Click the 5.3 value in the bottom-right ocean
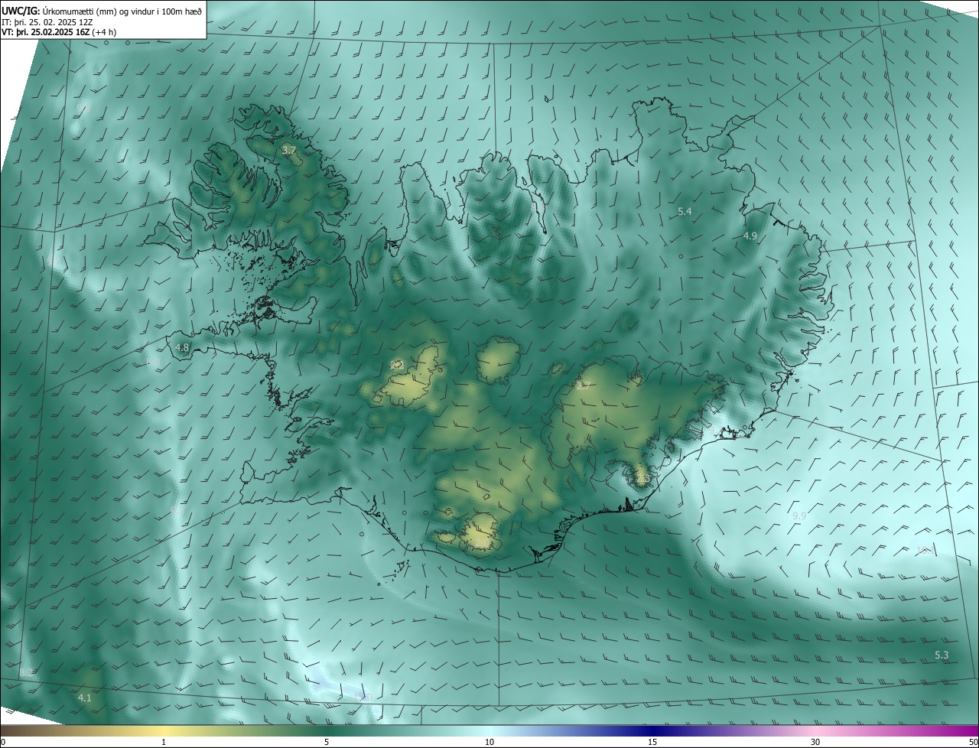Screen dimensions: 979x748 (942, 655)
